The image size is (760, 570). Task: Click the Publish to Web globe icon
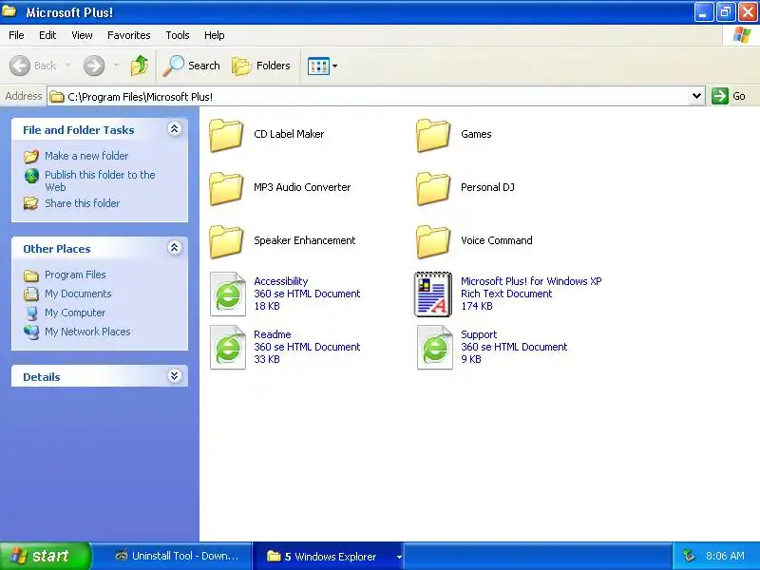click(31, 176)
